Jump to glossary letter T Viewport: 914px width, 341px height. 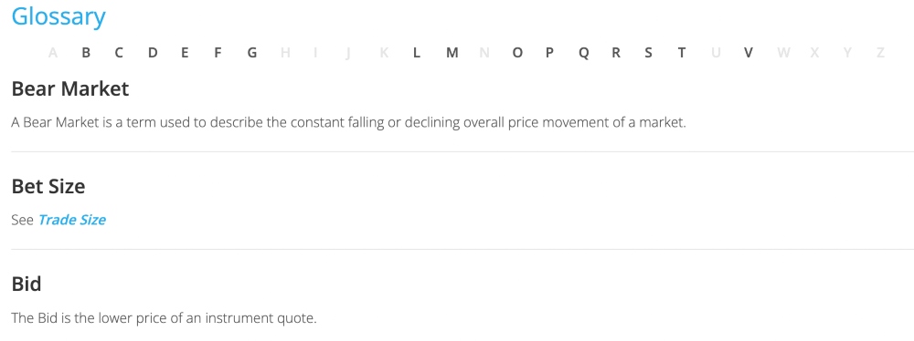[x=682, y=53]
